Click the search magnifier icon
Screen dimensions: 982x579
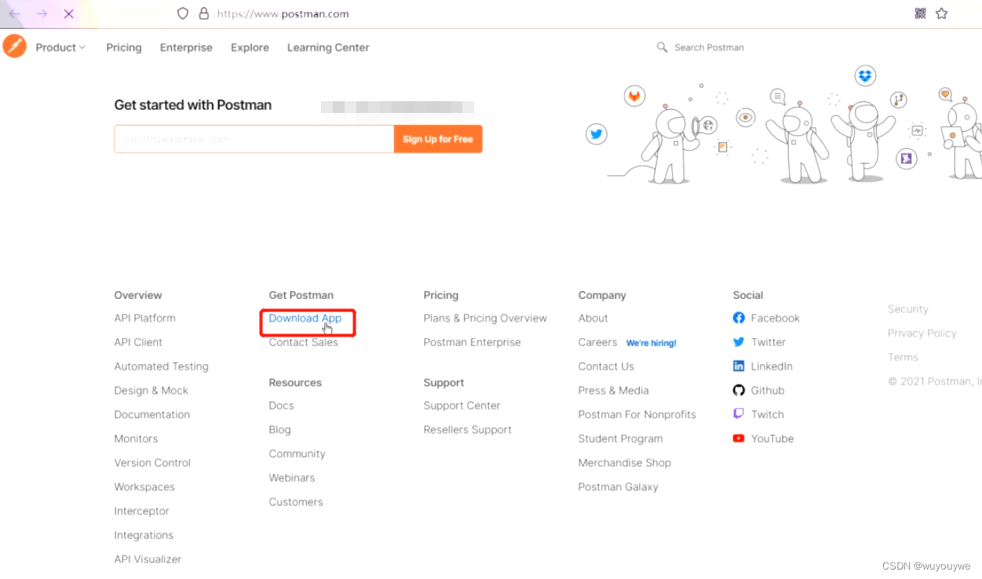(x=663, y=47)
